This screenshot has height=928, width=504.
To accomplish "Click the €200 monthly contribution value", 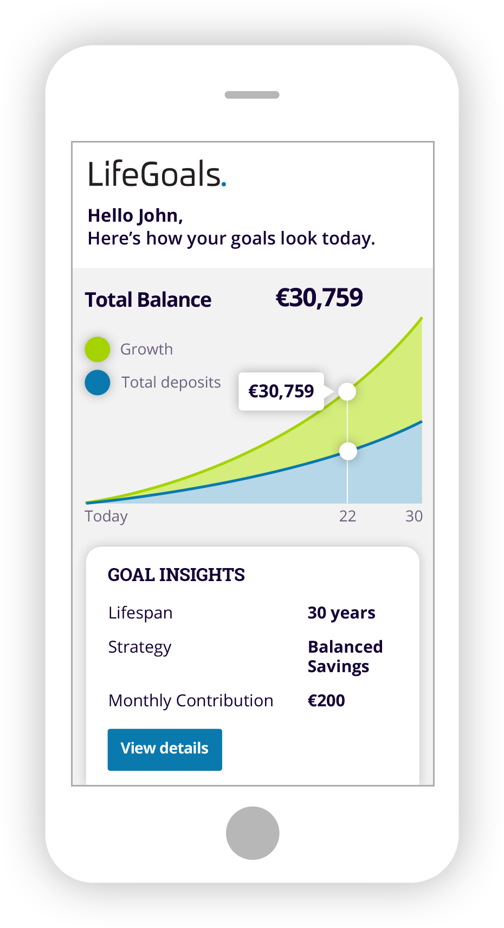I will click(326, 701).
